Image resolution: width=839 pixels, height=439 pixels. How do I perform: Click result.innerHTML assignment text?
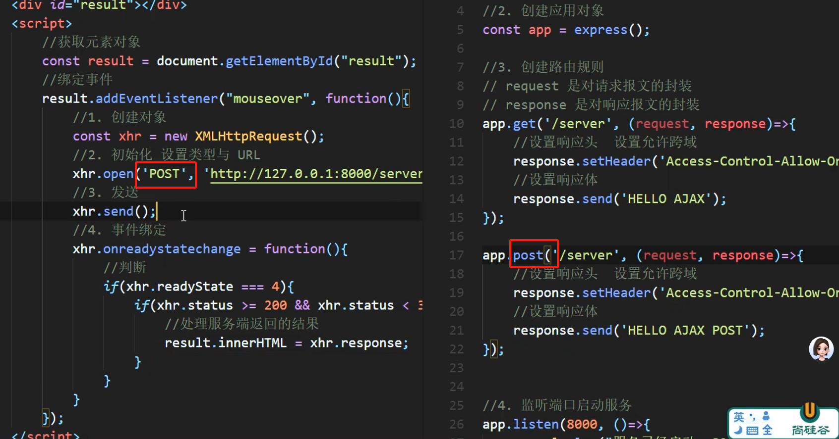pos(286,343)
